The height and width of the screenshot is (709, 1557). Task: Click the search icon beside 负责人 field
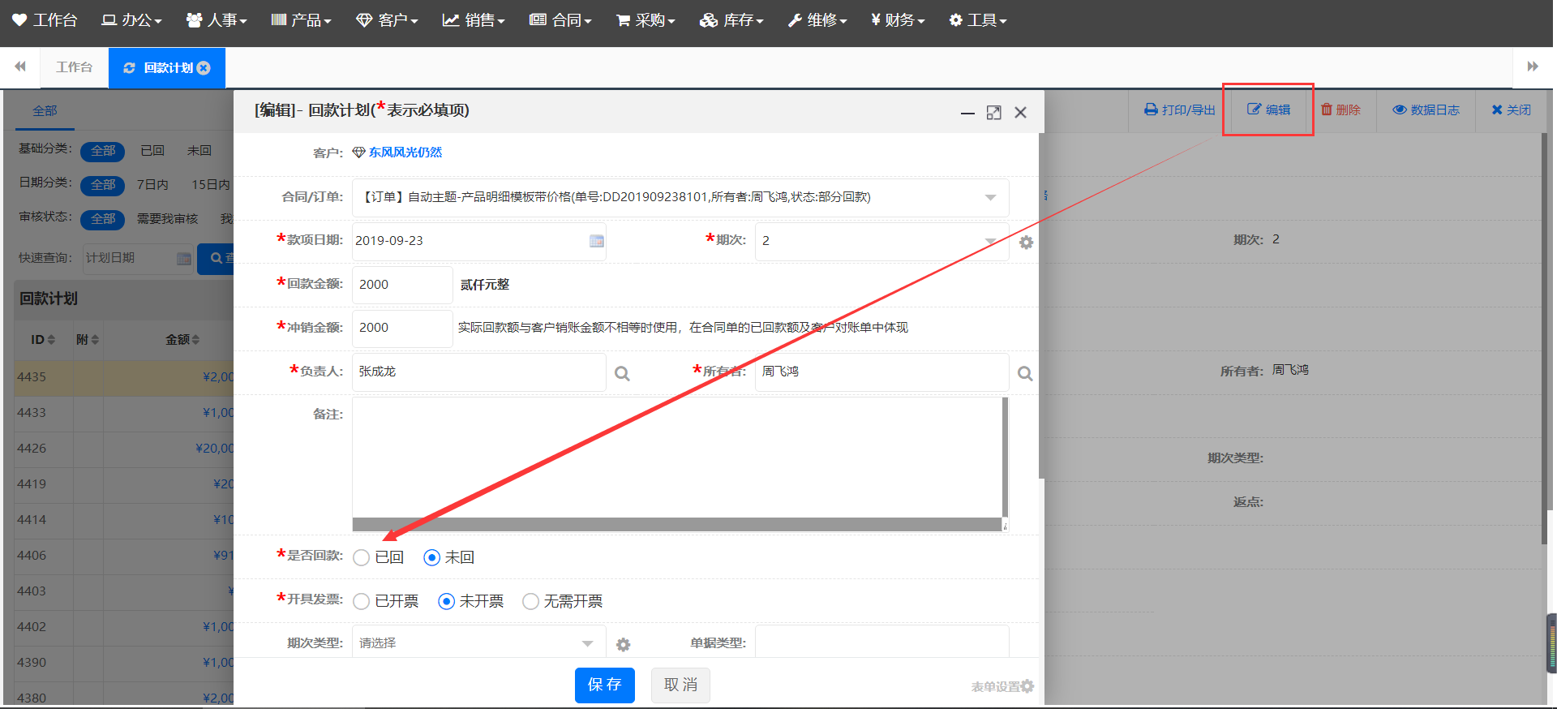(622, 373)
